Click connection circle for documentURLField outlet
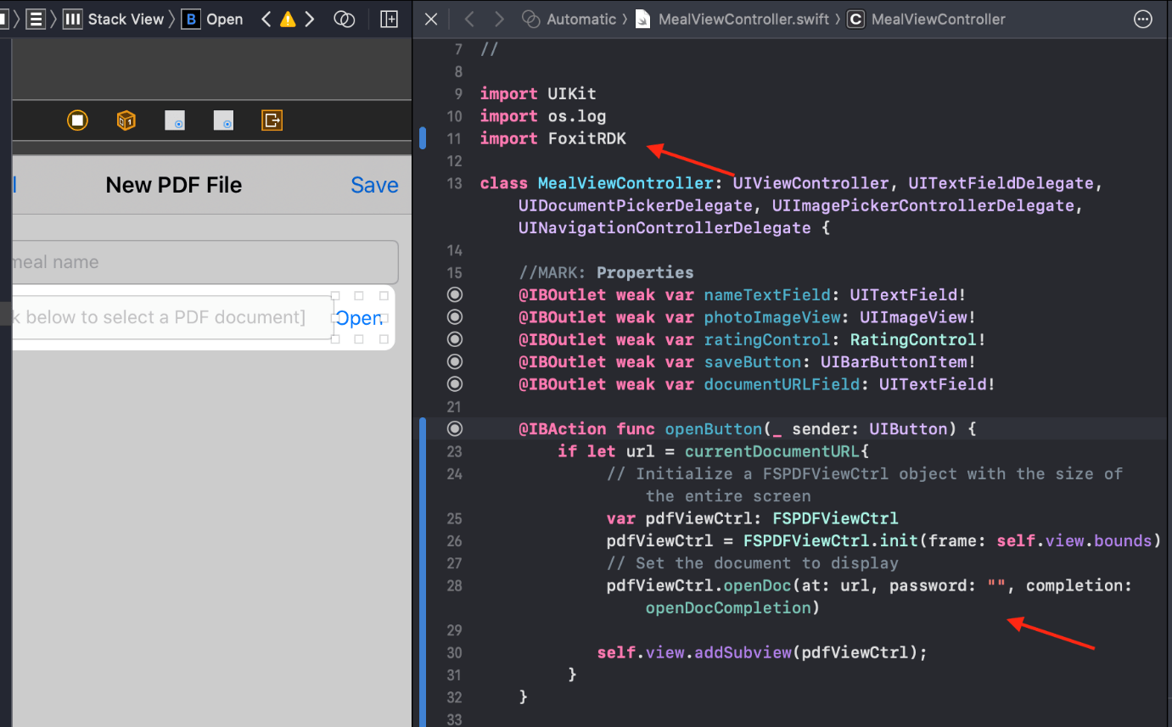The image size is (1172, 727). pyautogui.click(x=455, y=383)
